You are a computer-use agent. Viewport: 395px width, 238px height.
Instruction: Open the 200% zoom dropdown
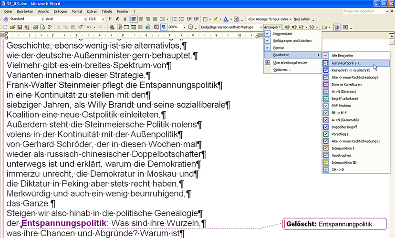tap(185, 27)
